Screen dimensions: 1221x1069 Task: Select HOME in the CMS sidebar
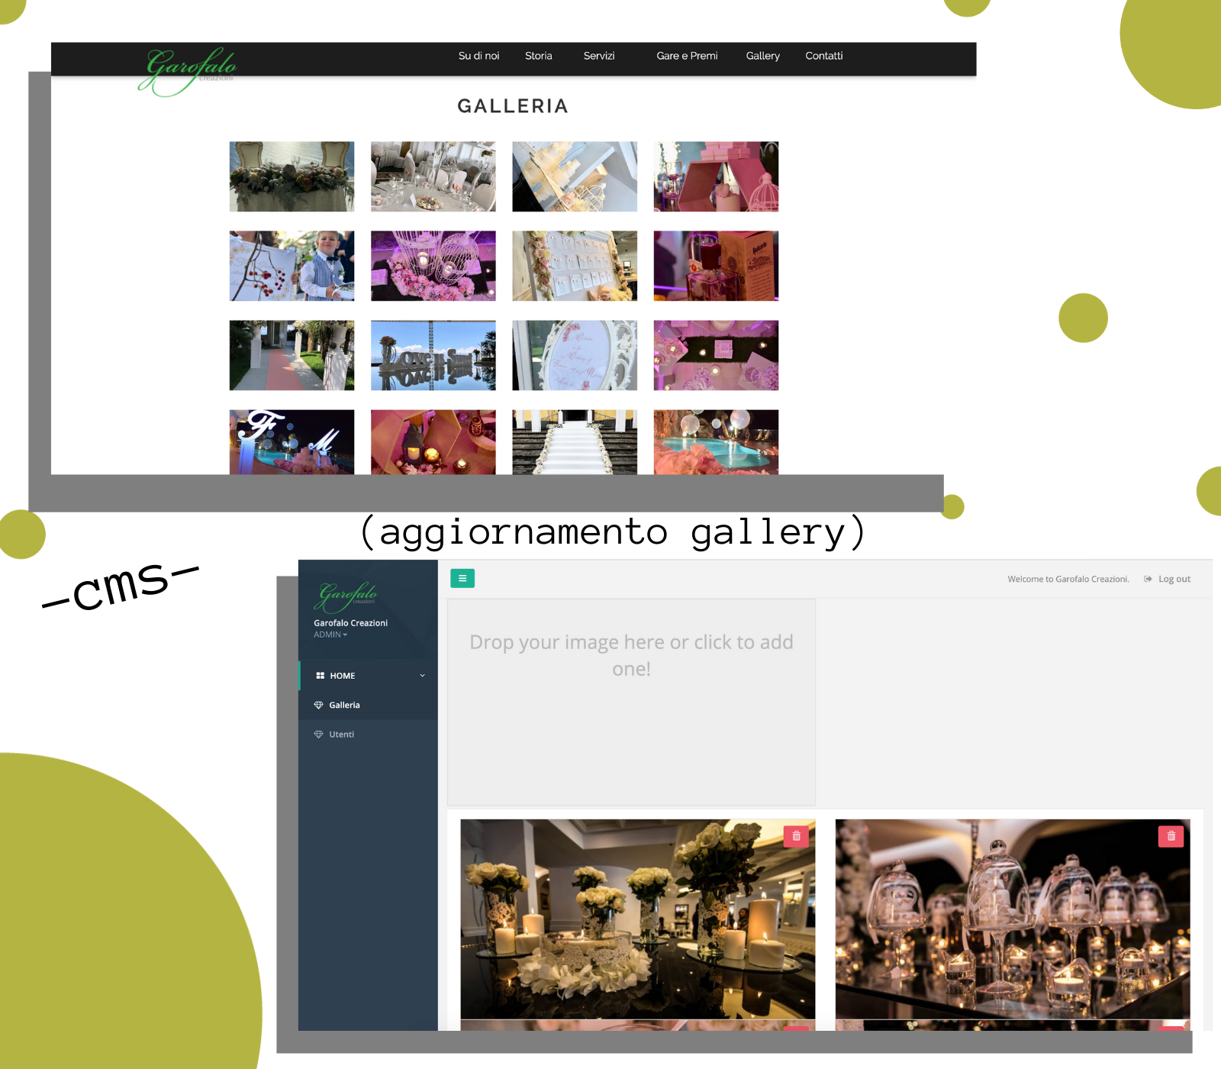(x=368, y=676)
